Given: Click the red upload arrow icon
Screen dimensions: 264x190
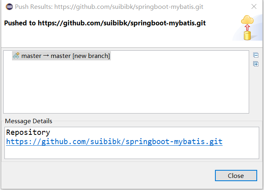Looking at the screenshot, I should pyautogui.click(x=247, y=27).
